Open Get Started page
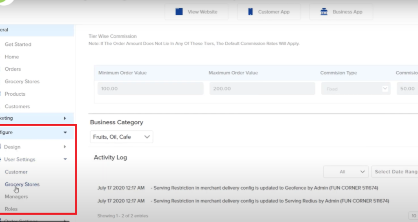 coord(18,44)
